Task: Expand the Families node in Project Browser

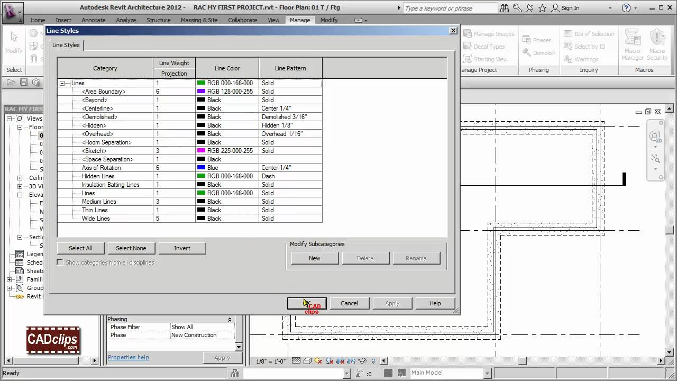Action: [x=9, y=279]
